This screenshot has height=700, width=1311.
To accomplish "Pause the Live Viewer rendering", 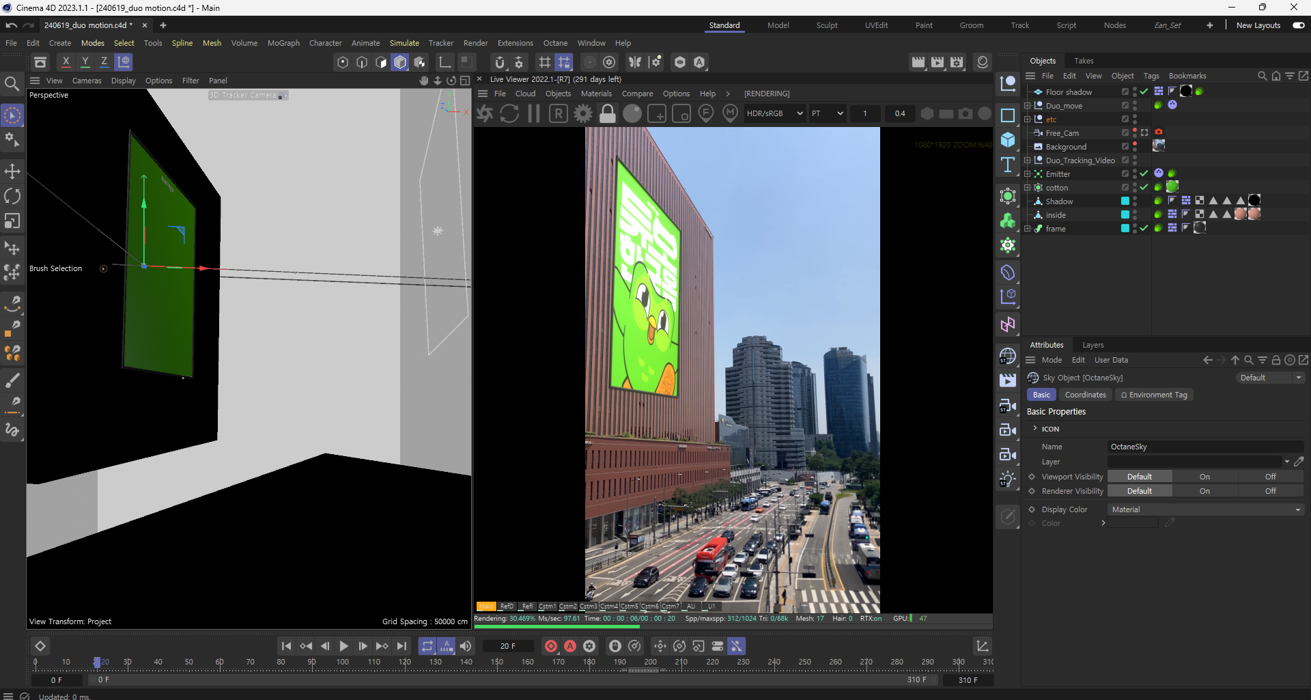I will [534, 114].
